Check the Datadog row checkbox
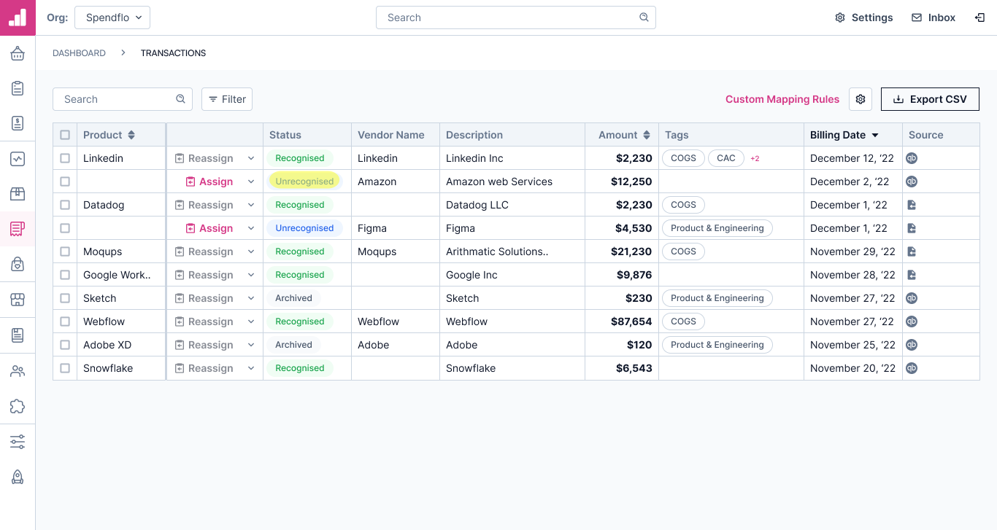The height and width of the screenshot is (530, 997). [x=65, y=205]
